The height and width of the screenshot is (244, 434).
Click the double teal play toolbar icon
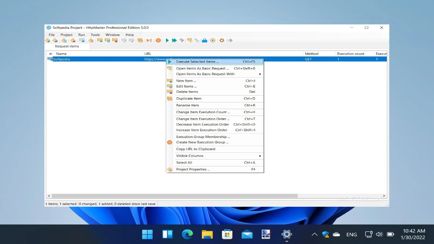tap(174, 40)
